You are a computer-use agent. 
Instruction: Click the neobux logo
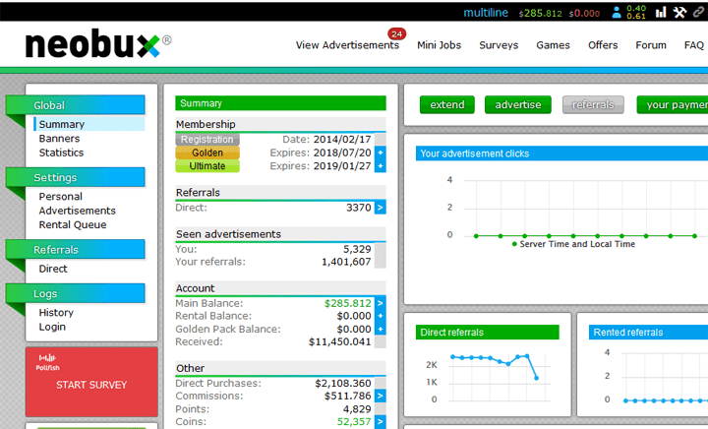[x=98, y=44]
